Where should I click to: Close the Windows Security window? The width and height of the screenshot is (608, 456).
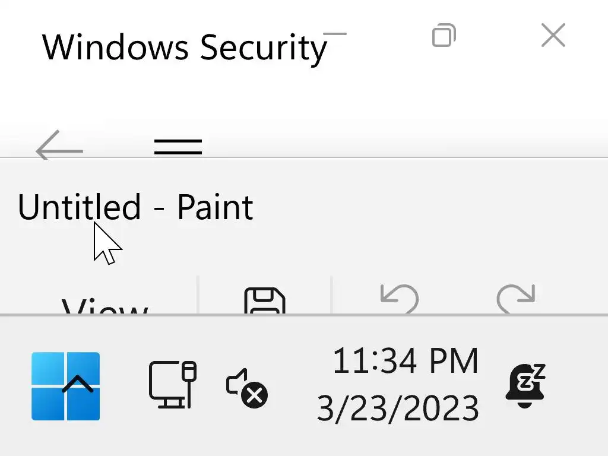point(553,36)
